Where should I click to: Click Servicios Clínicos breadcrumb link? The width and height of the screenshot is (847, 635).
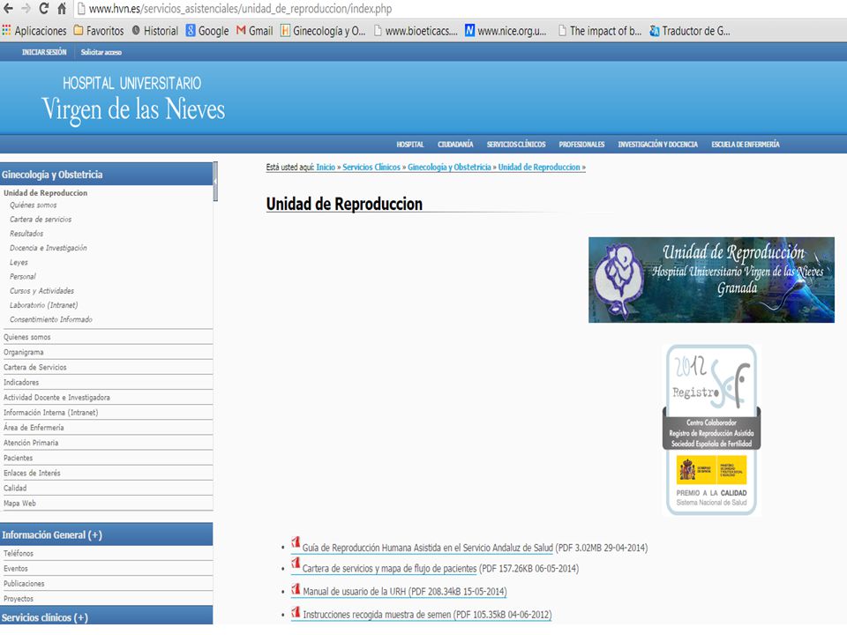(371, 168)
